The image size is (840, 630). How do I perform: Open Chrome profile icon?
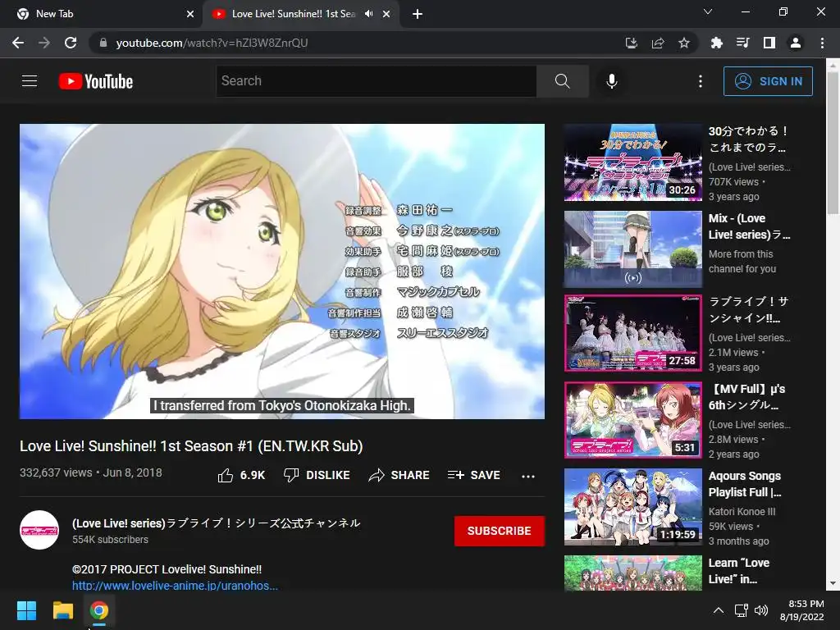(x=796, y=43)
